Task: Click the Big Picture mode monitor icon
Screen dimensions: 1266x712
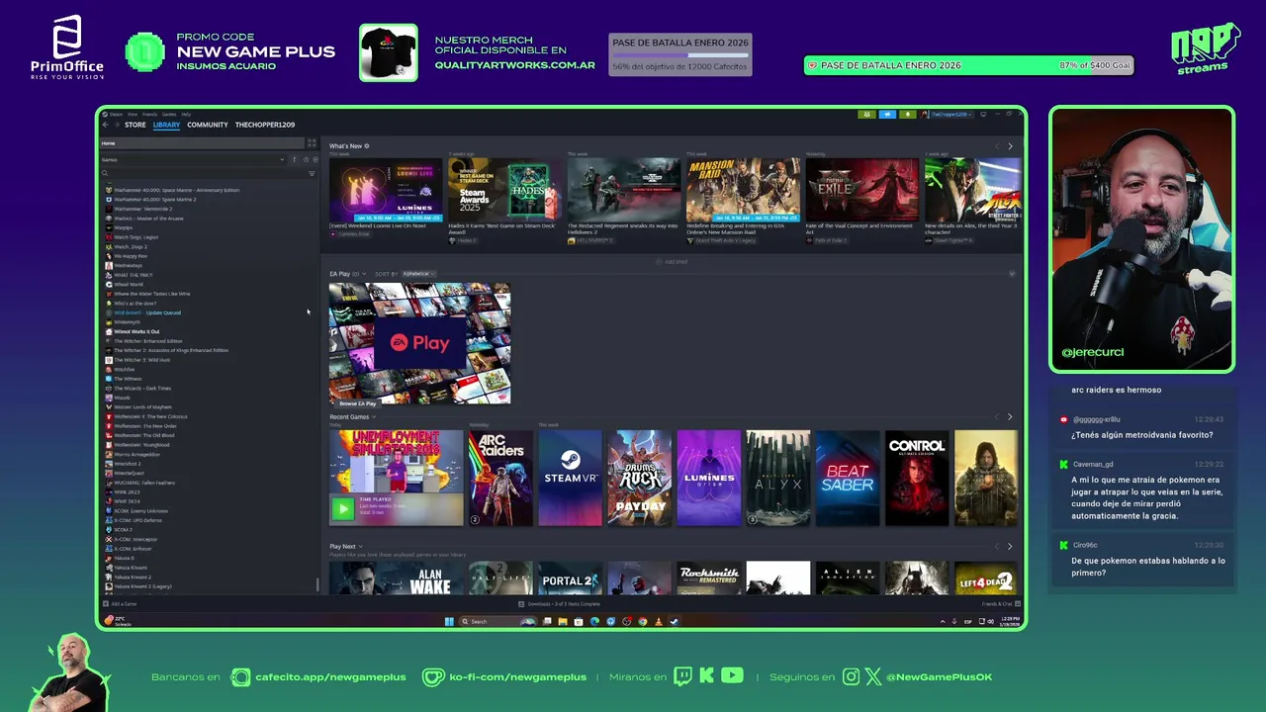Action: pos(983,114)
